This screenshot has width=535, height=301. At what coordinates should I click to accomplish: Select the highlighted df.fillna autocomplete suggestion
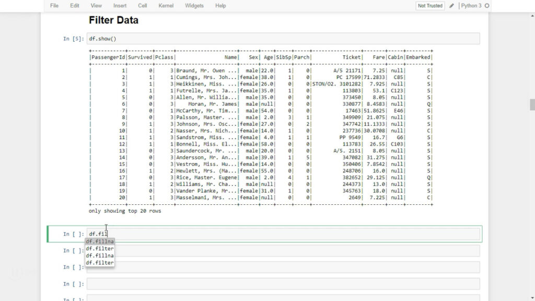click(x=100, y=242)
